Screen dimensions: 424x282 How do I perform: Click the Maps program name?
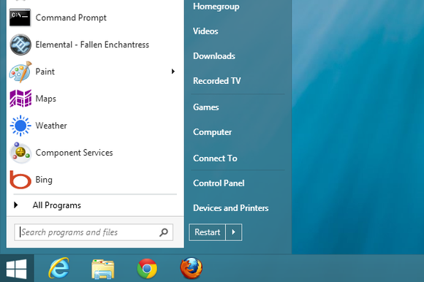click(46, 99)
